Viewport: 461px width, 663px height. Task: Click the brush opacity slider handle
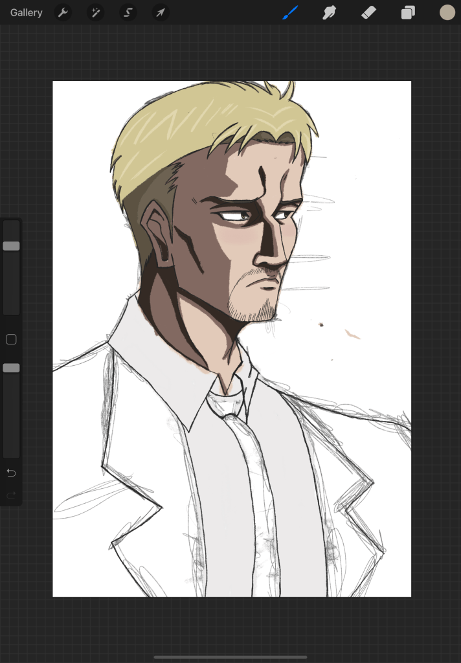[x=12, y=368]
